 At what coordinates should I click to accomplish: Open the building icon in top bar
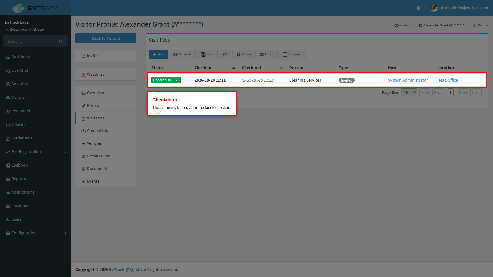pos(418,8)
